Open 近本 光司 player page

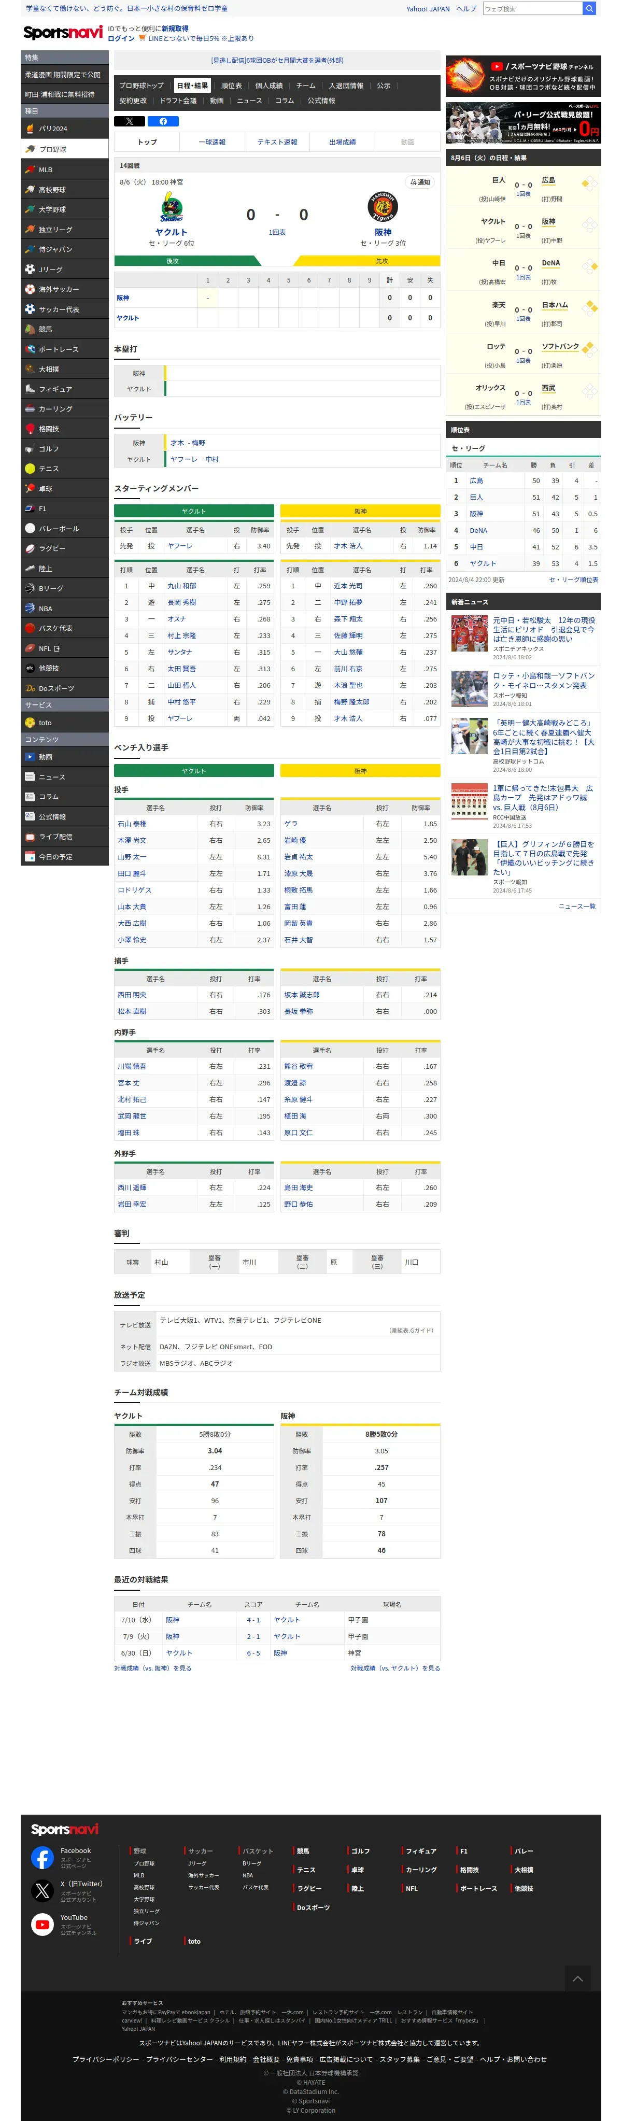pyautogui.click(x=347, y=586)
